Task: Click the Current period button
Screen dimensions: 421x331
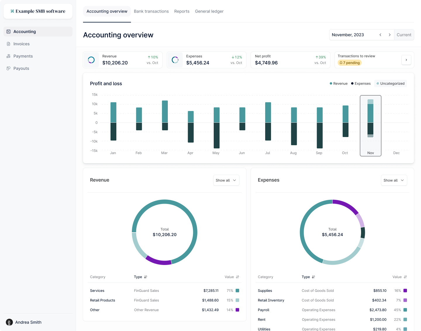Action: pyautogui.click(x=404, y=35)
